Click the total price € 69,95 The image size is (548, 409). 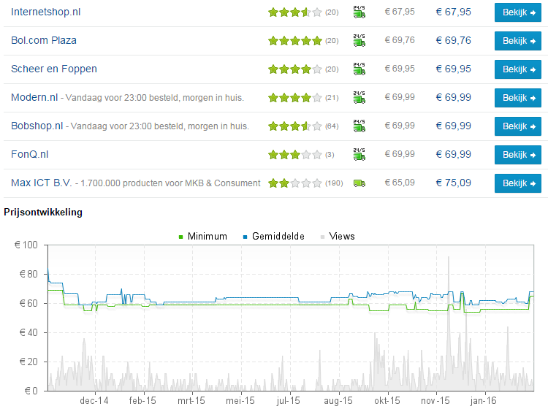coord(453,69)
